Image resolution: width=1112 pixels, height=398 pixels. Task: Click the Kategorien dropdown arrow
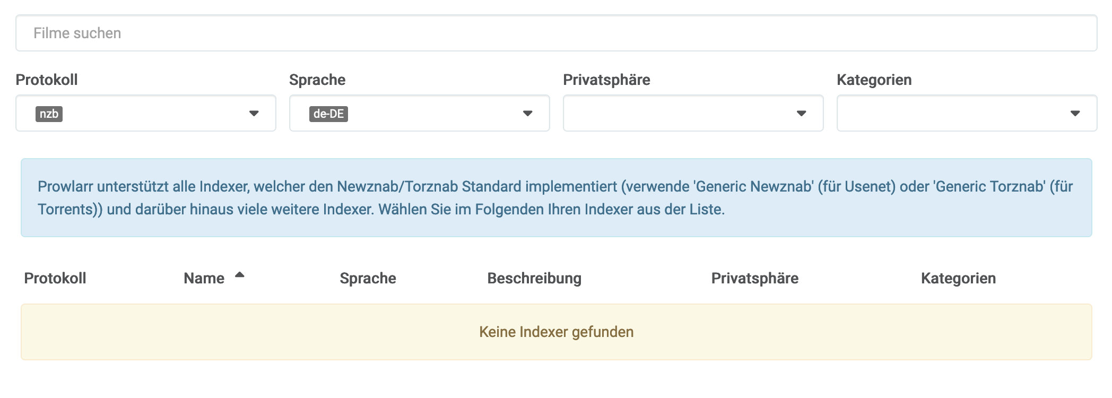1075,114
